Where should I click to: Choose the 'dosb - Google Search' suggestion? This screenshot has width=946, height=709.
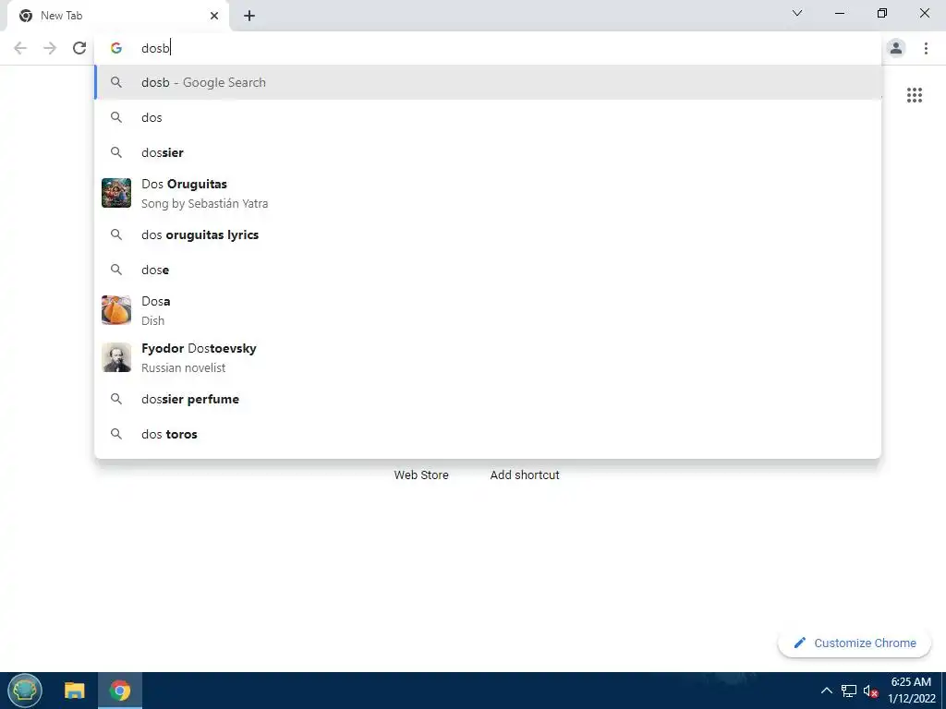click(488, 82)
